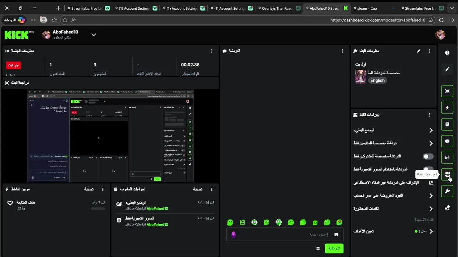
Task: Open three-dots menu of إجراءات القناة panel
Action: click(x=429, y=115)
